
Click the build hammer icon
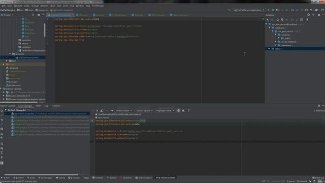tap(229, 10)
